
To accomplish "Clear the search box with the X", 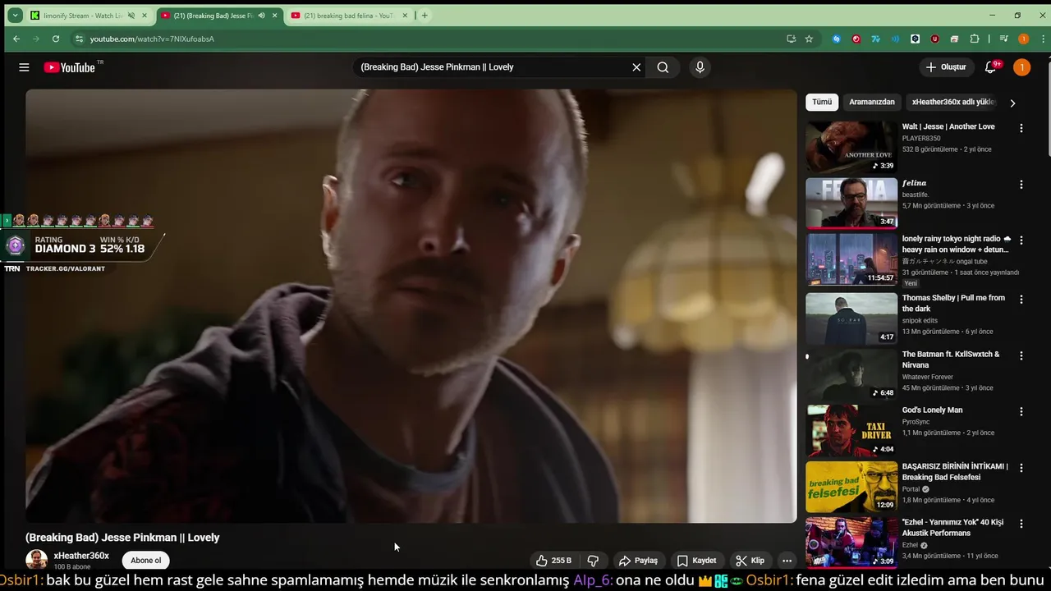I will (x=636, y=67).
